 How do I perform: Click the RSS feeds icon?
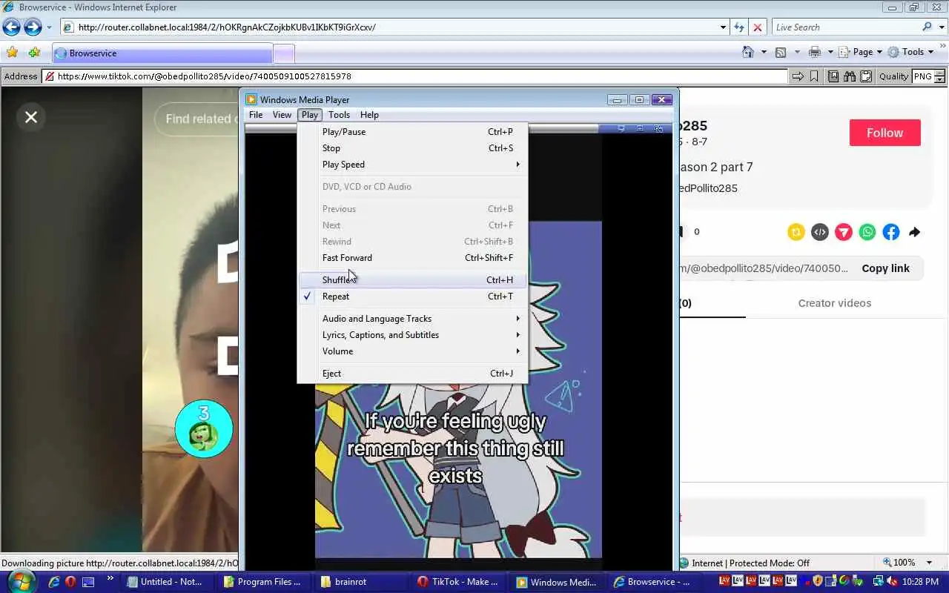(x=780, y=52)
